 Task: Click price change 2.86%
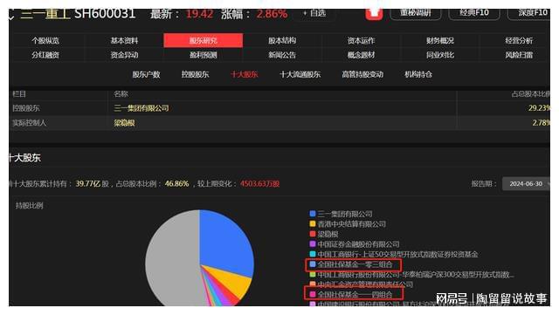(x=272, y=14)
